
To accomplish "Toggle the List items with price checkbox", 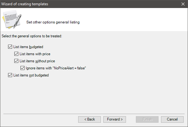I will click(16, 54).
